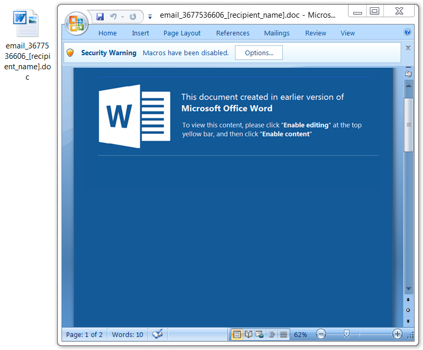Screen dimensions: 423x350
Task: Click the zoom slider handle
Action: pos(346,334)
